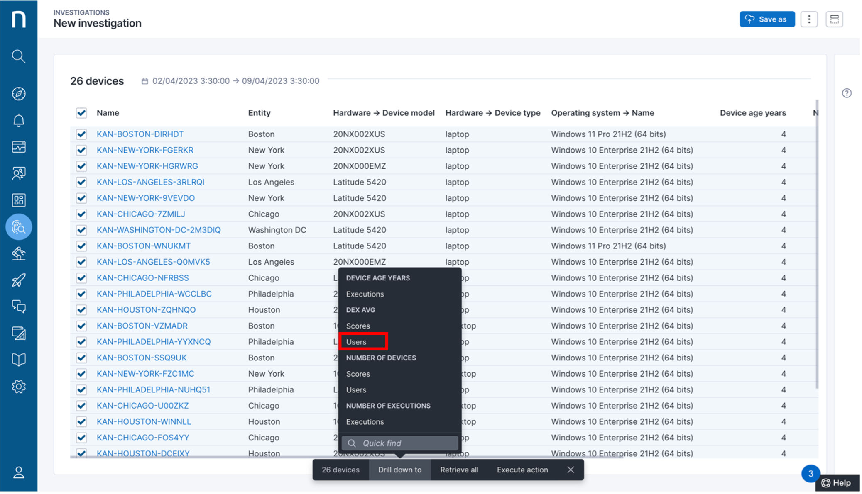This screenshot has height=494, width=862.
Task: Open the book documentation icon
Action: point(18,360)
